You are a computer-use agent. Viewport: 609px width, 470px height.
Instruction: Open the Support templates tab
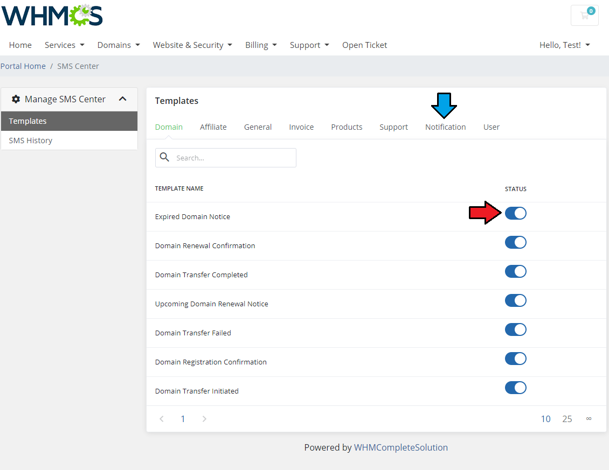point(394,127)
